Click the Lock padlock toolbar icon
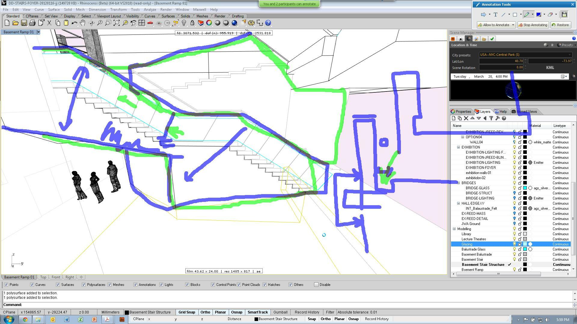The image size is (577, 324). click(192, 23)
